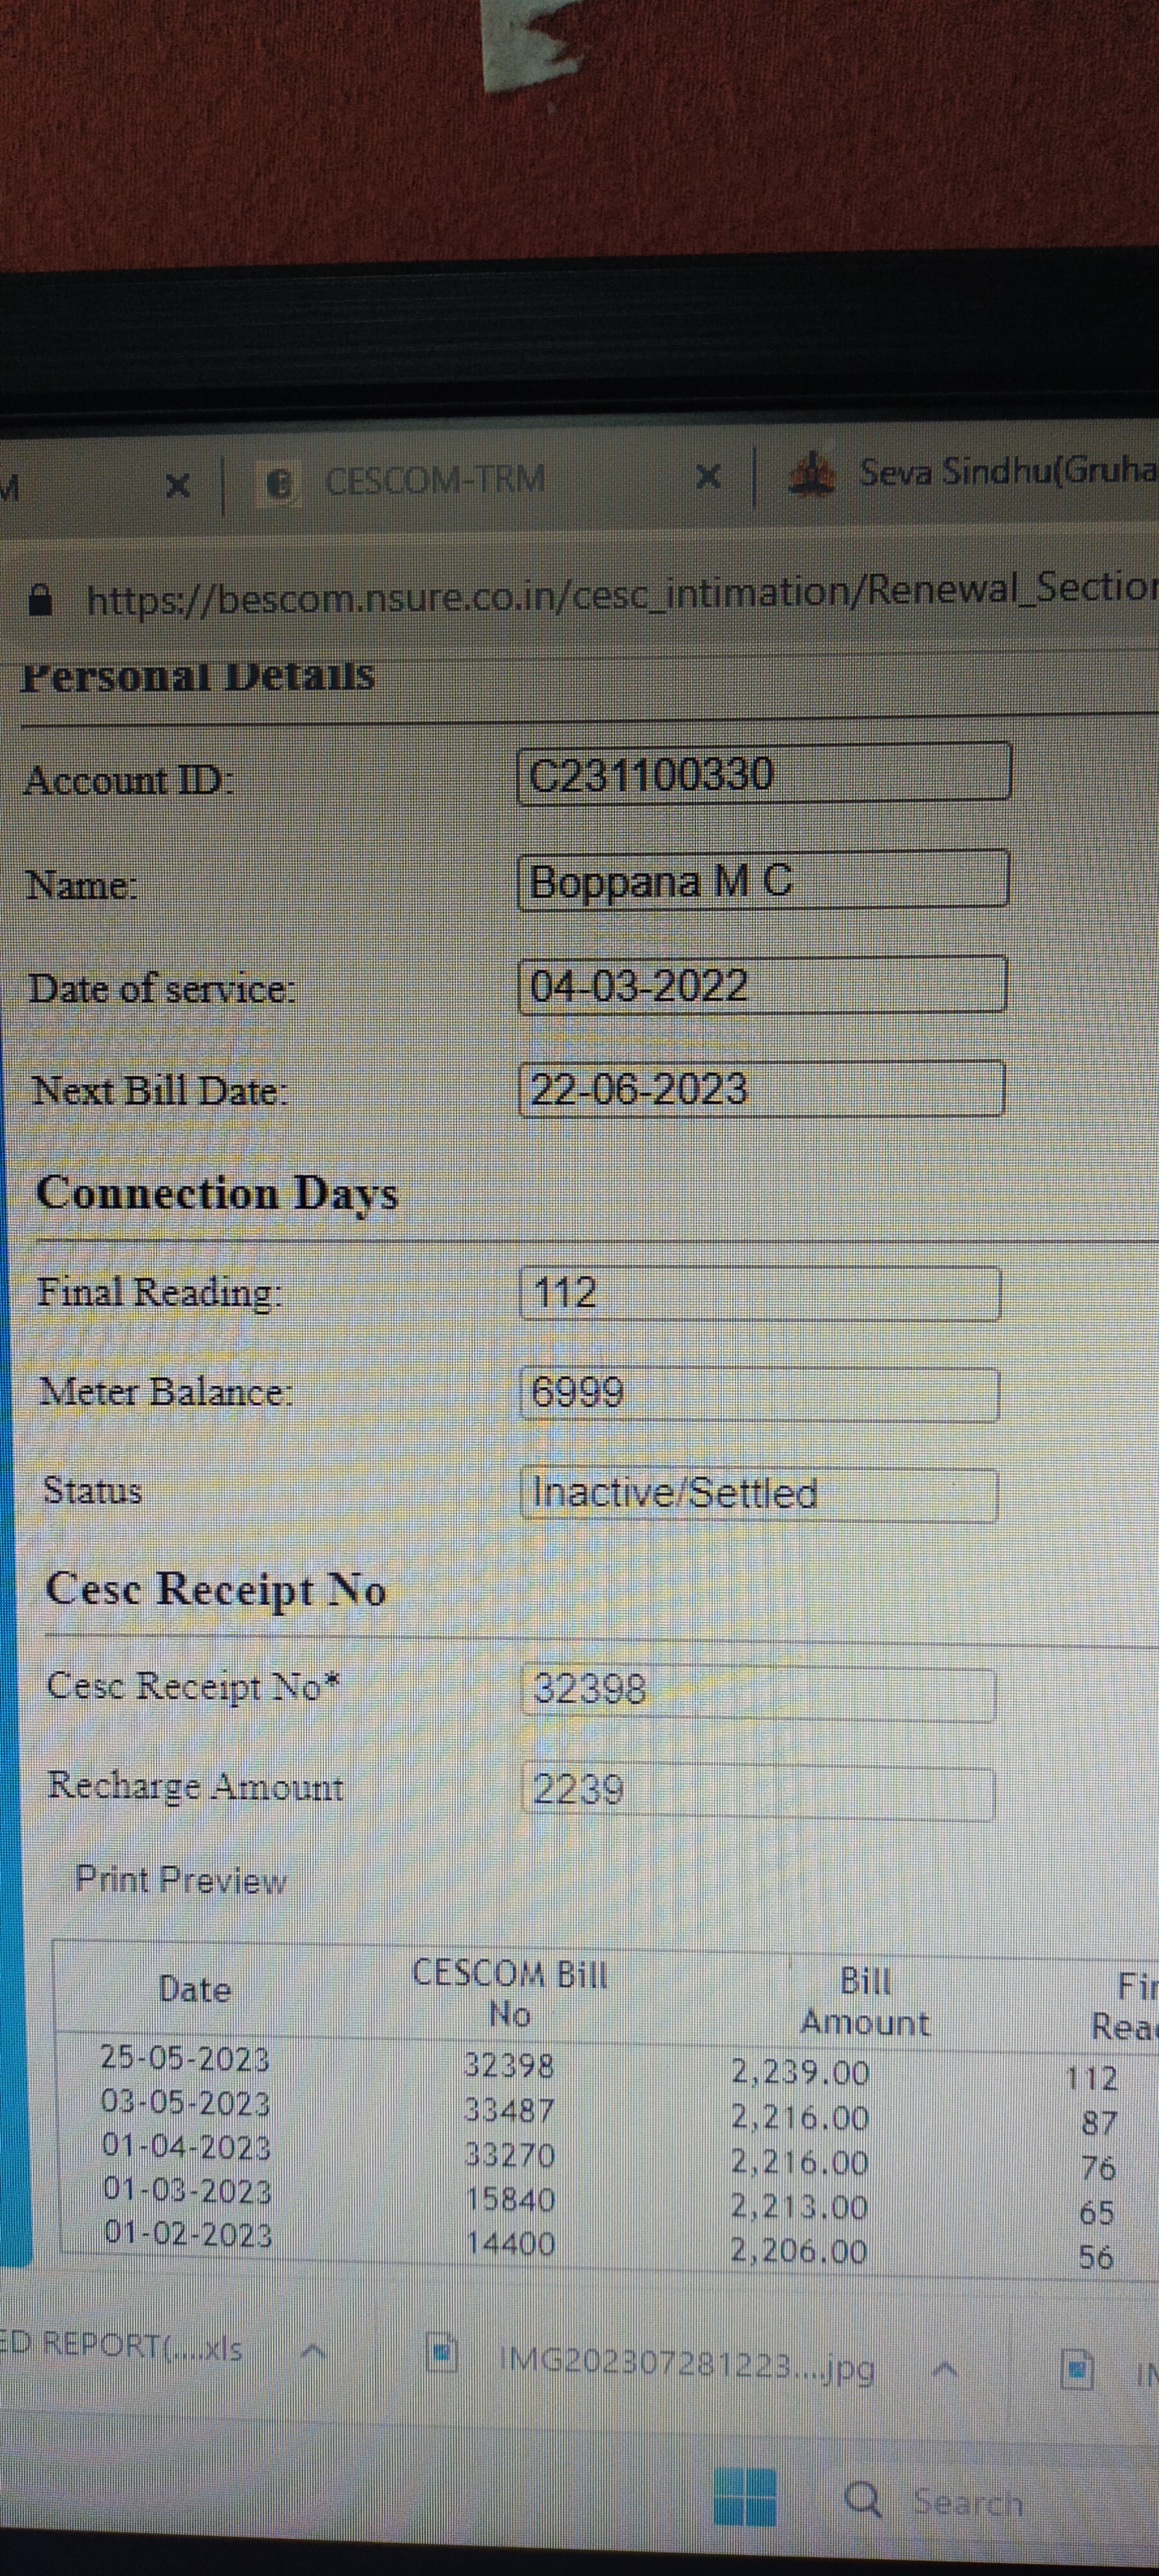Click the Seva Sindhu tab favicon
Screen dimensions: 1159x2576
coord(812,473)
